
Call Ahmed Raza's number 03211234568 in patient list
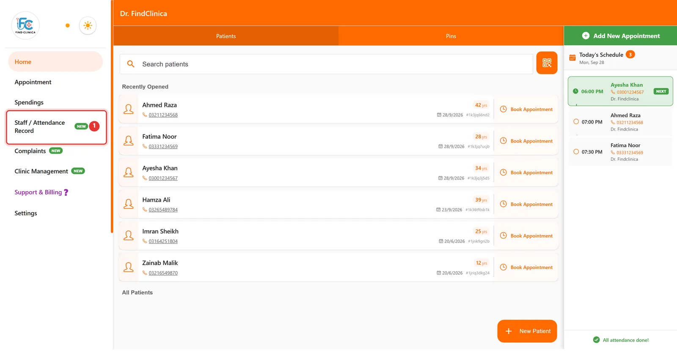[163, 115]
